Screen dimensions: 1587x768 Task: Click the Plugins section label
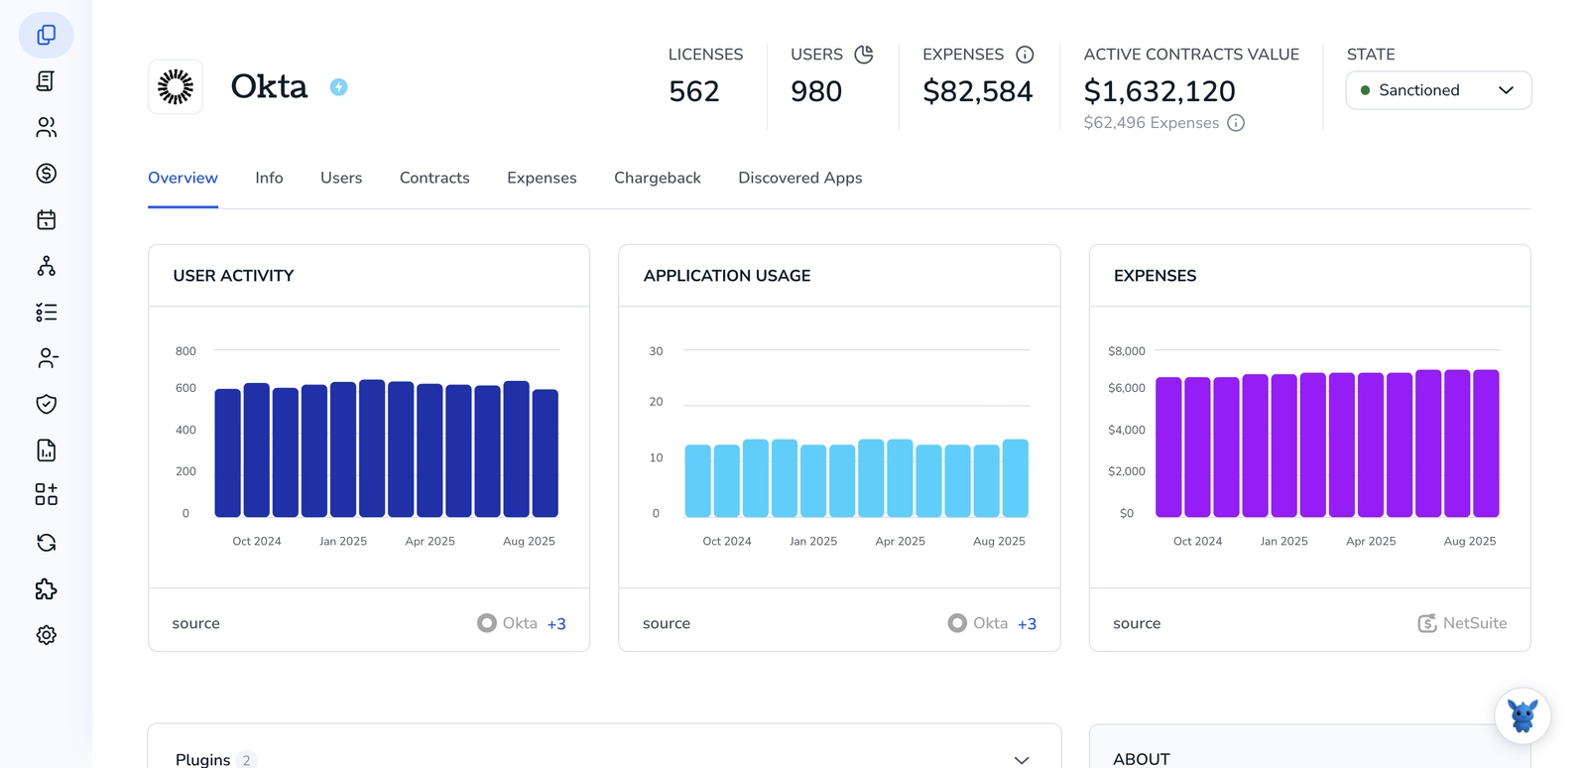[202, 760]
